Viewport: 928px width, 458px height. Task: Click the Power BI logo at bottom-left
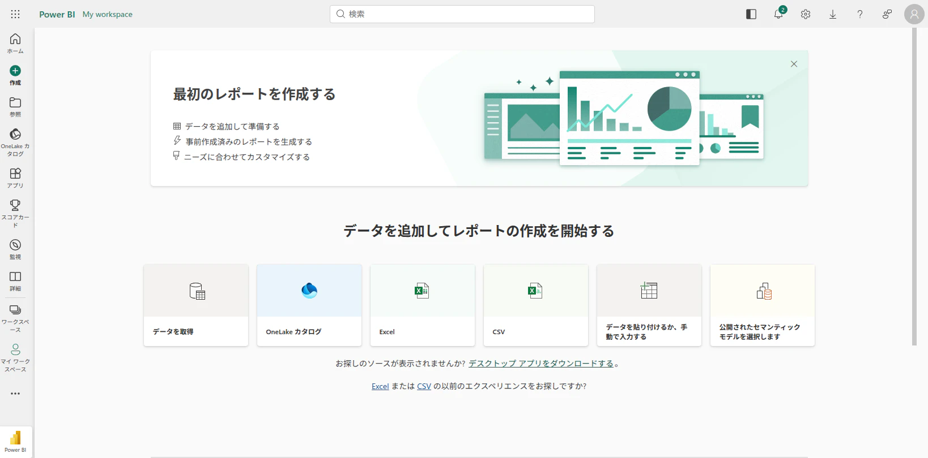pyautogui.click(x=15, y=441)
